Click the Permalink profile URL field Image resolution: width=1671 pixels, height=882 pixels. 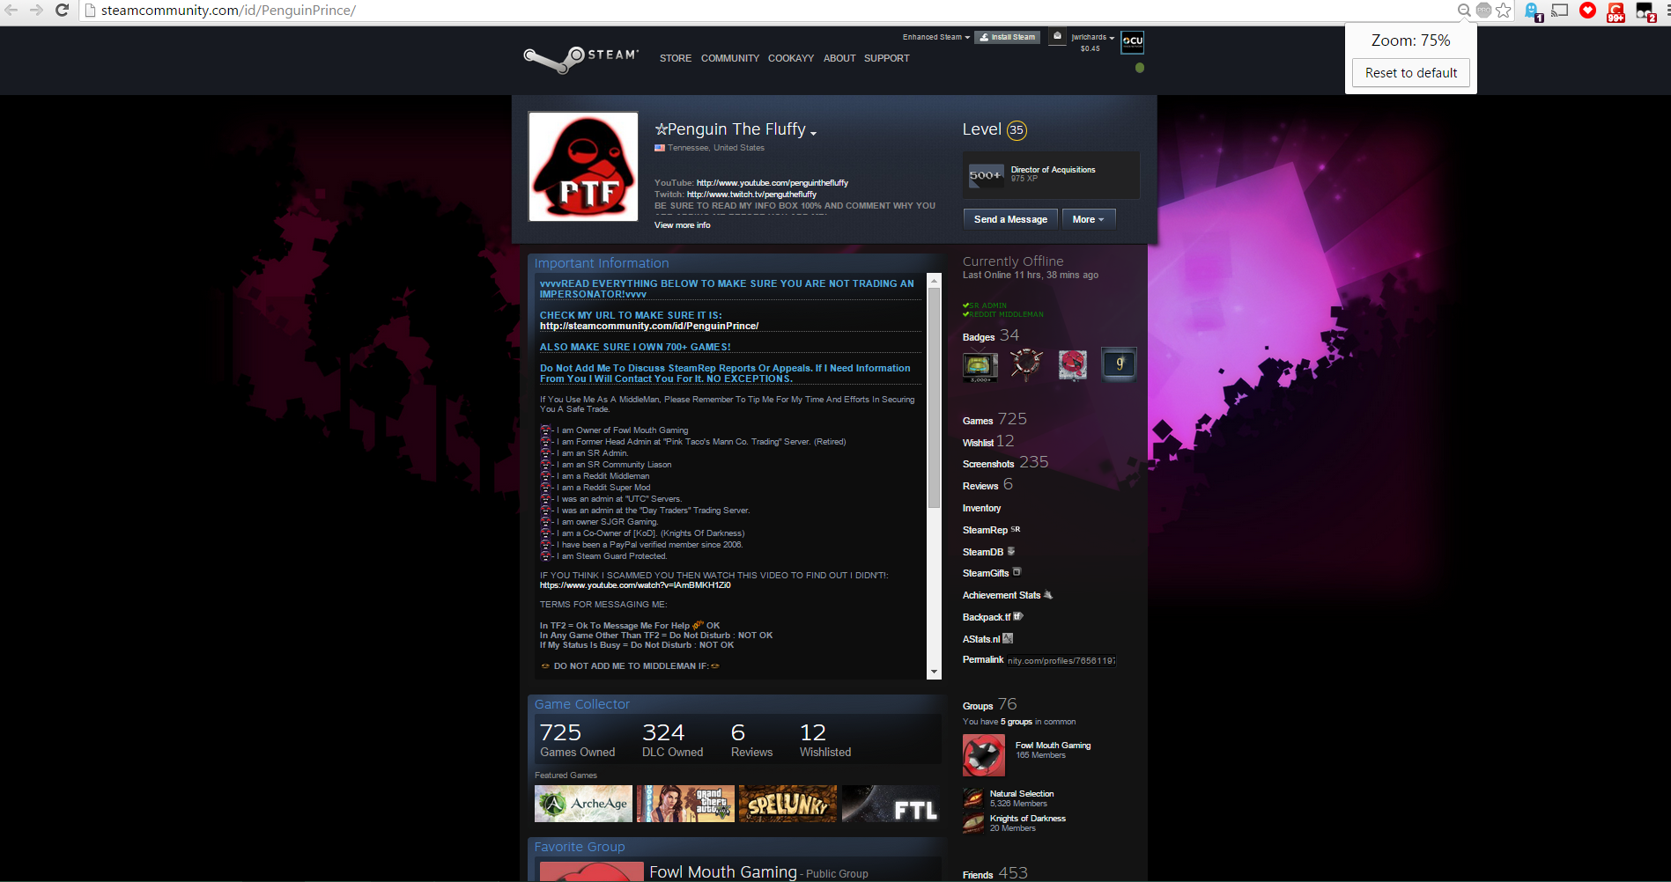click(1061, 660)
